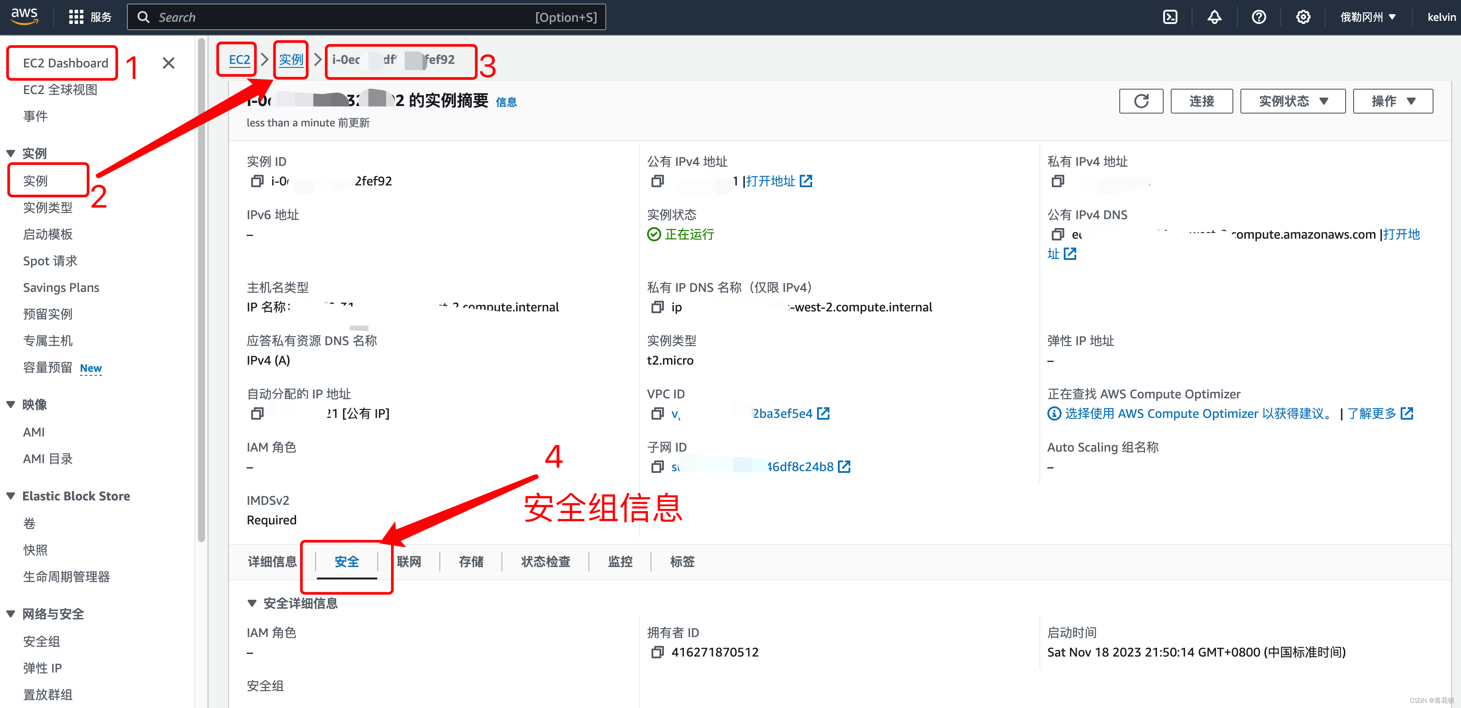This screenshot has width=1461, height=708.
Task: Open the 俄勒冈州 region selector
Action: [x=1367, y=17]
